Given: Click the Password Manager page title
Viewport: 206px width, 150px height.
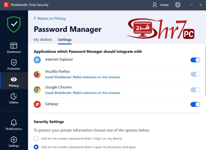Looking at the screenshot, I should 68,29.
